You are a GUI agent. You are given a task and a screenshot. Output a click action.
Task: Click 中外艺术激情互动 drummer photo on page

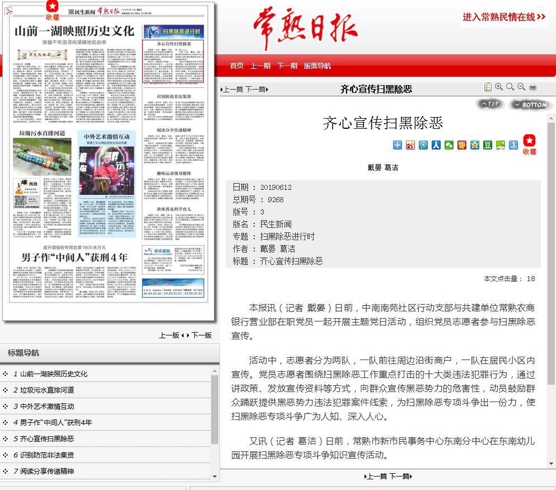click(107, 171)
